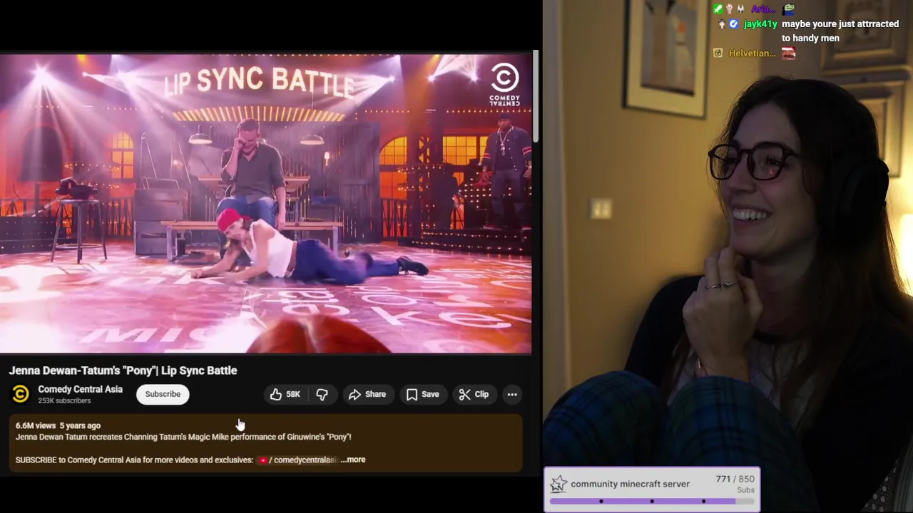
Task: Open the Share dialog for the video
Action: tap(367, 394)
